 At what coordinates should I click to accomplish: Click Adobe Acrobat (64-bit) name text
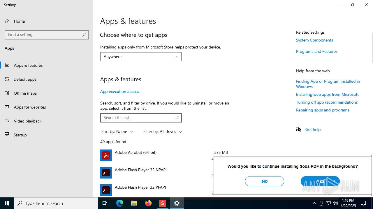[136, 152]
